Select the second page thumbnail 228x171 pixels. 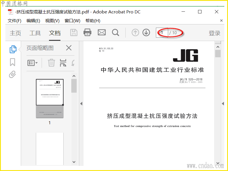(x=50, y=148)
